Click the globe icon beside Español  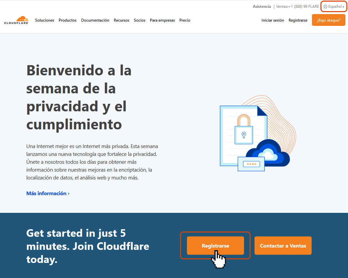point(325,7)
